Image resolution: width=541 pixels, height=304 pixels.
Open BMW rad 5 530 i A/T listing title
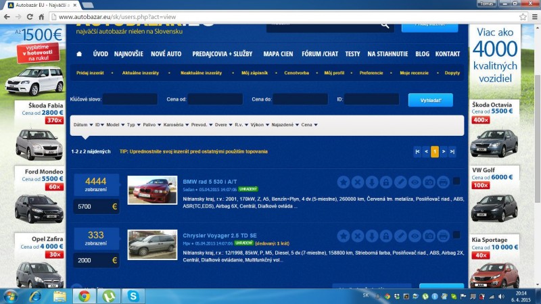pos(210,182)
